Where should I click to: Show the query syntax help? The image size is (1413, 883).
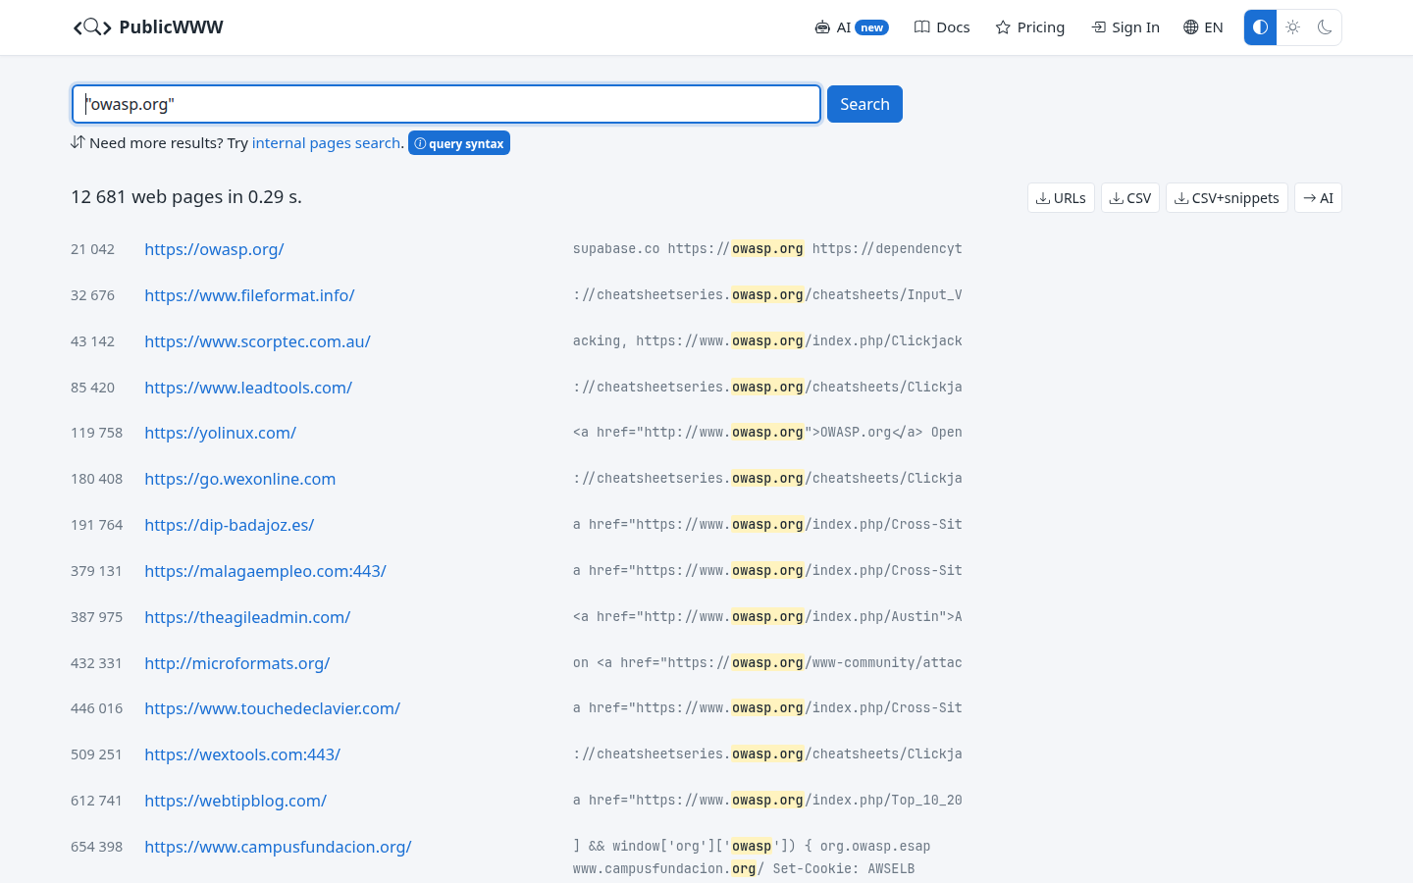point(459,143)
